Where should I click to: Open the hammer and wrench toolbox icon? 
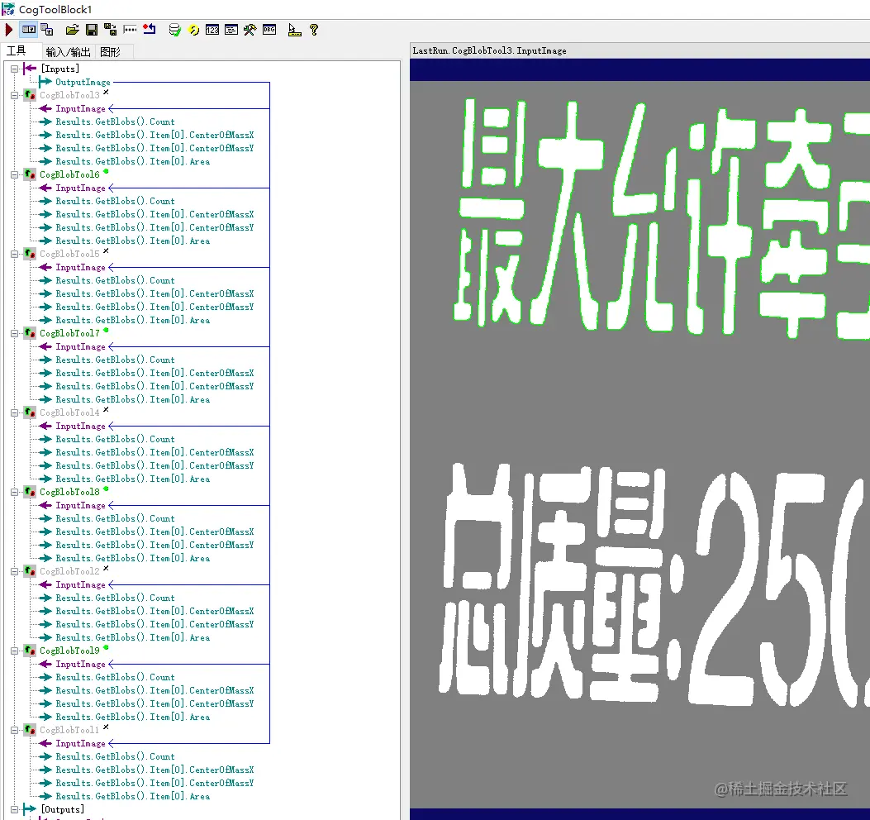[250, 30]
